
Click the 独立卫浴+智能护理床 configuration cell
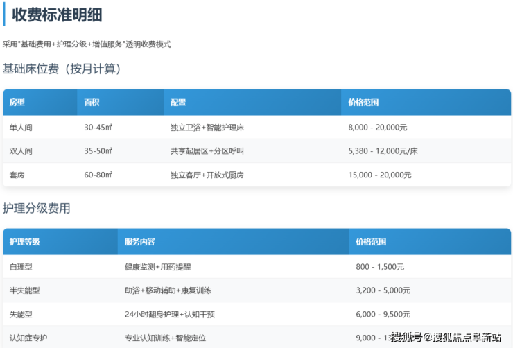click(x=207, y=128)
